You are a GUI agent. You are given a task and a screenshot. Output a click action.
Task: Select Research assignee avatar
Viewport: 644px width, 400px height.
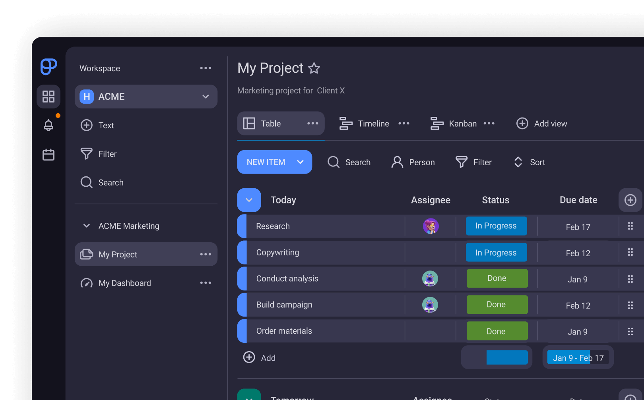click(x=431, y=226)
